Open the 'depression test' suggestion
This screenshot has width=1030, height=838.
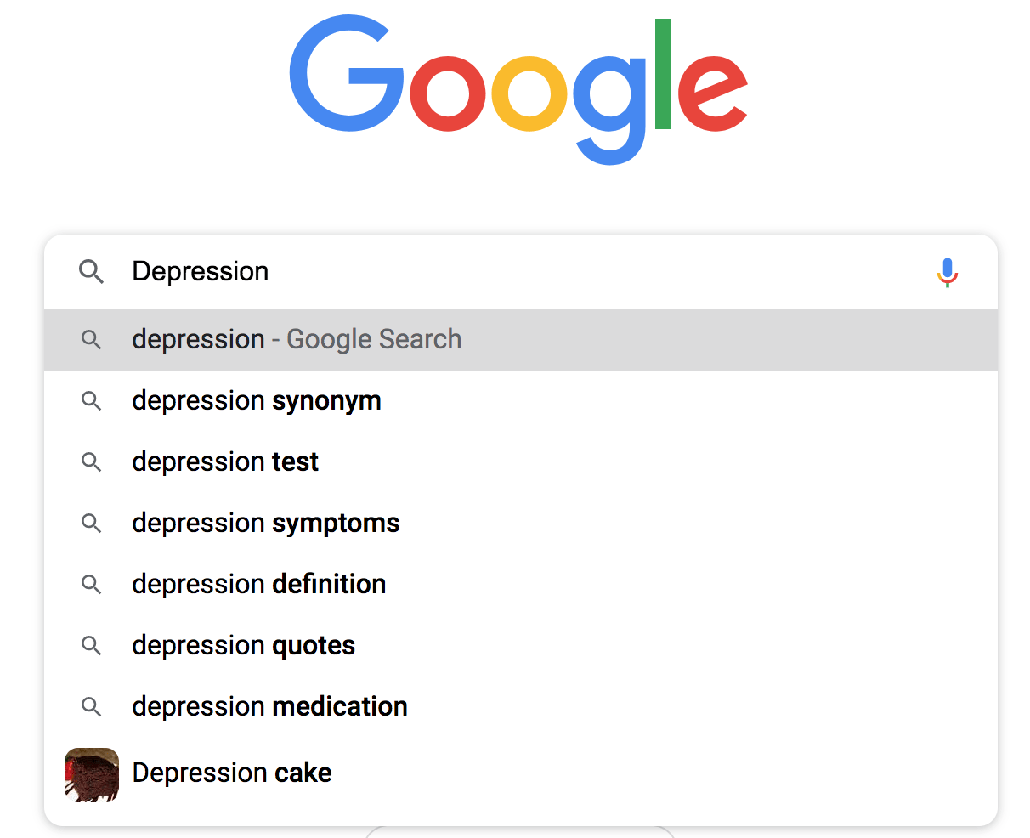pos(224,461)
